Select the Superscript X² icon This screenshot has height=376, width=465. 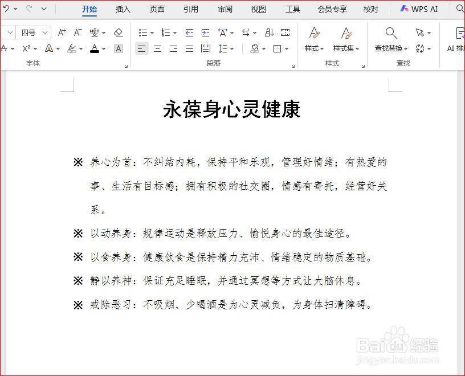point(26,48)
